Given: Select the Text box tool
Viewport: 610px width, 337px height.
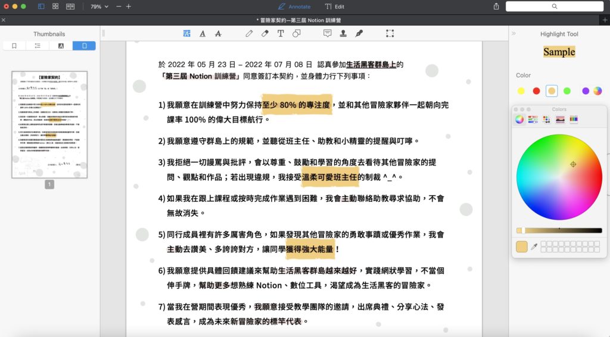Looking at the screenshot, I should tap(281, 33).
